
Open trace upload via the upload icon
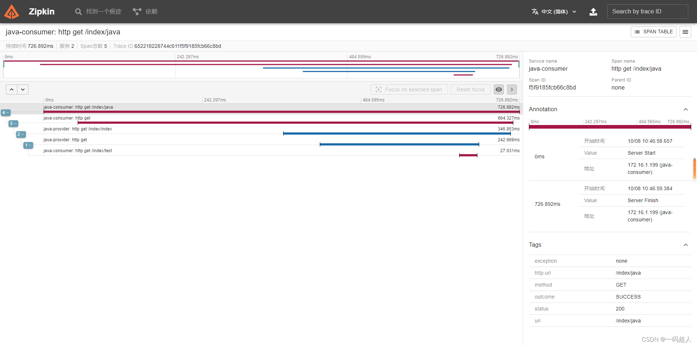point(593,12)
